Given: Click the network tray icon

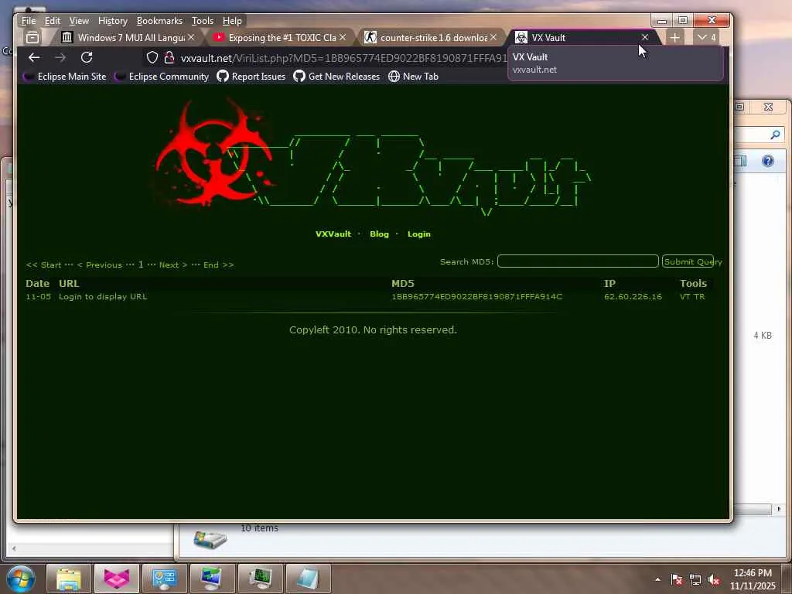Looking at the screenshot, I should tap(695, 580).
